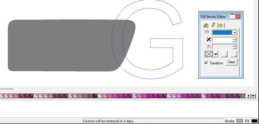Screen dimensions: 259x124
Task: Roll up the Fill/Stroke Editor panel
Action: tap(232, 16)
